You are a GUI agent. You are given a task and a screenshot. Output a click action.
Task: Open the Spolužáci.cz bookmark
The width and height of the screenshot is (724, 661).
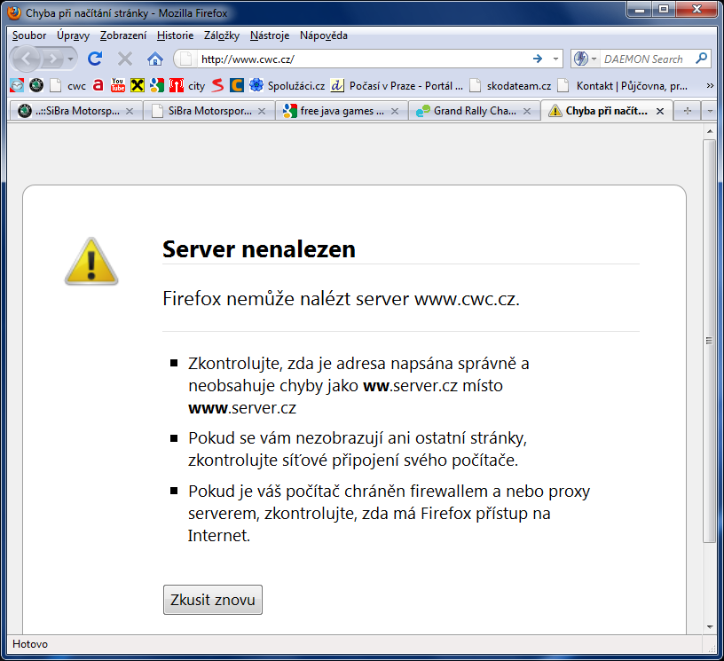pos(286,85)
